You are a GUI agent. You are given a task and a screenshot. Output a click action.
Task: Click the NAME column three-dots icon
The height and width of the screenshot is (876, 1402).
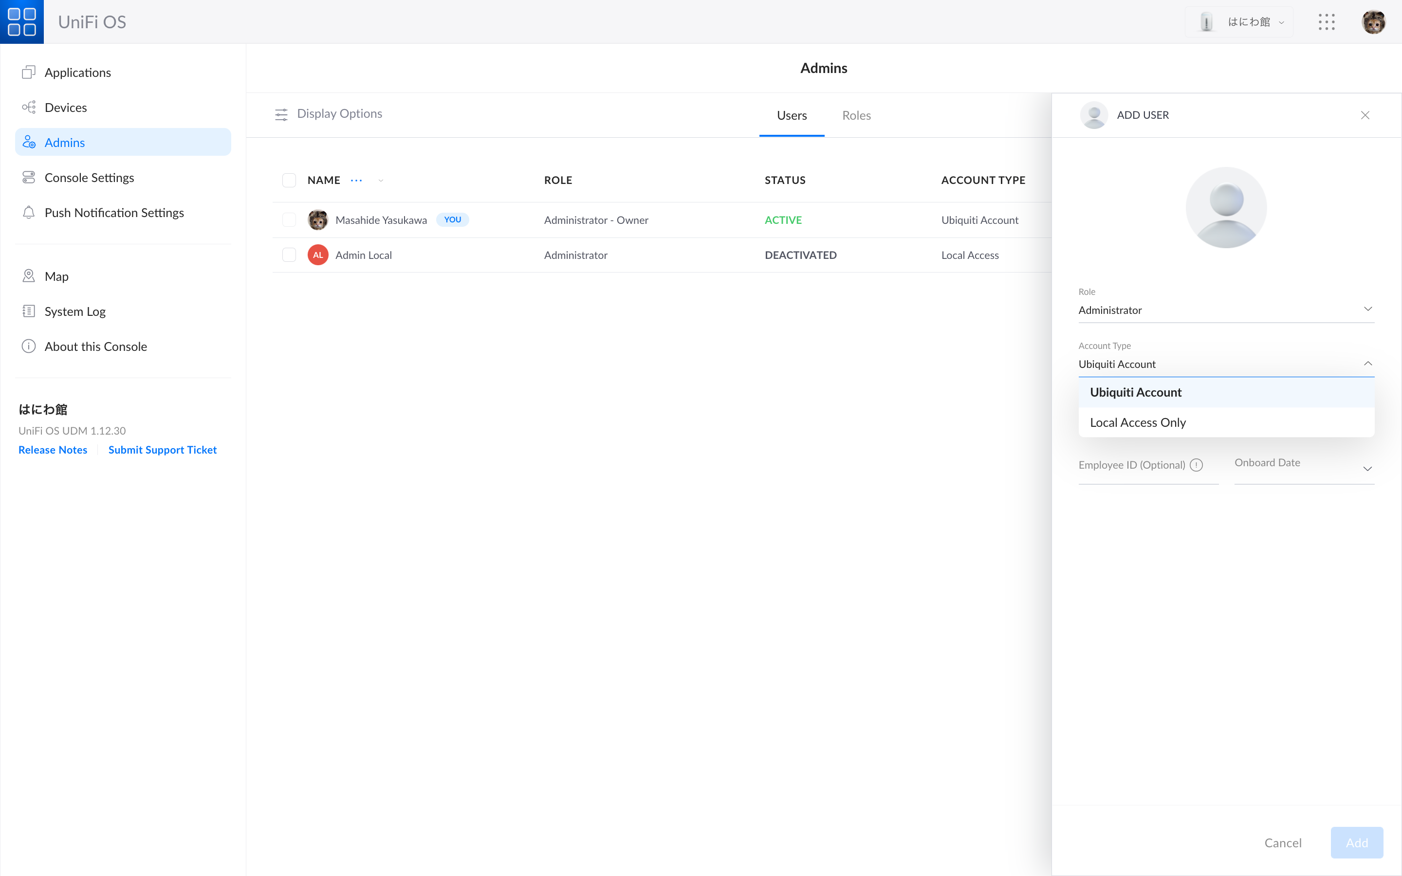pos(356,180)
